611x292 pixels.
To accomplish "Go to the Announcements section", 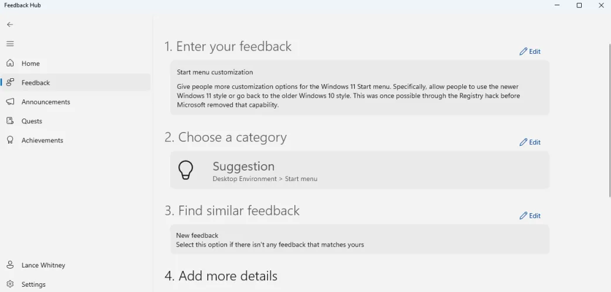I will click(46, 102).
